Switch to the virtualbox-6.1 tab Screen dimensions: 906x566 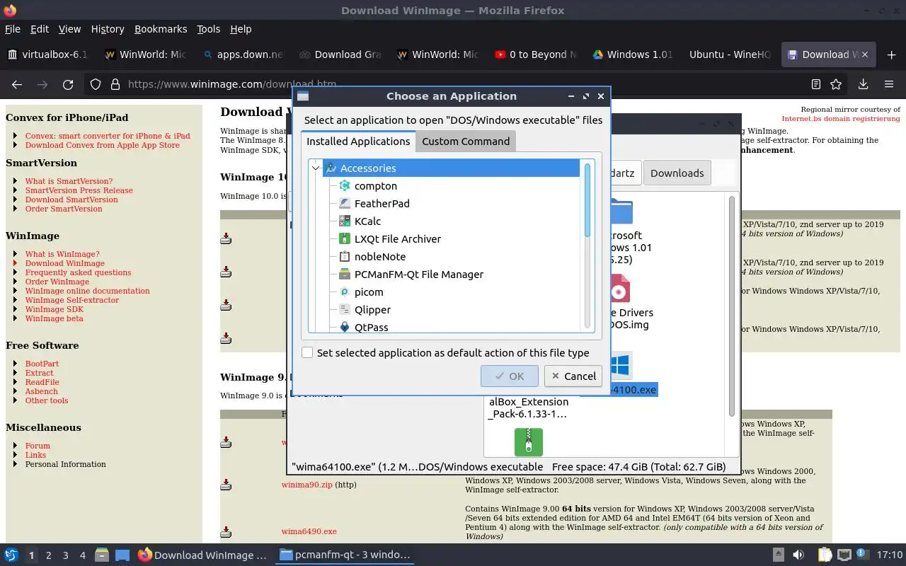pyautogui.click(x=48, y=54)
